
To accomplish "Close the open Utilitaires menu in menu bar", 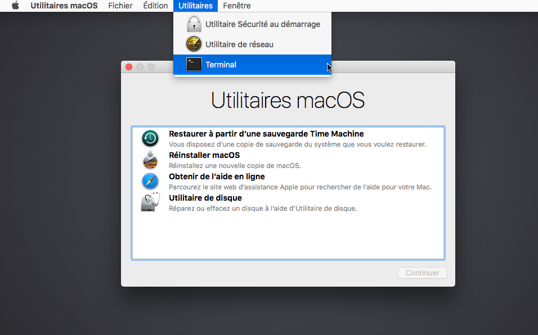I will (x=196, y=6).
